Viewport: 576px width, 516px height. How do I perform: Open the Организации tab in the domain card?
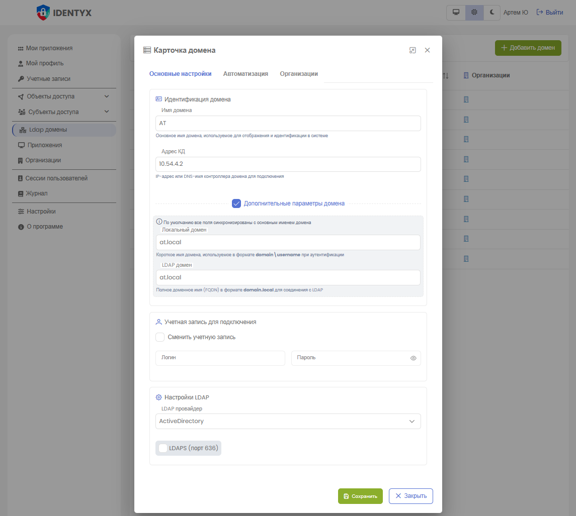click(299, 73)
